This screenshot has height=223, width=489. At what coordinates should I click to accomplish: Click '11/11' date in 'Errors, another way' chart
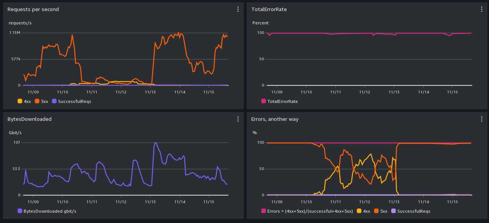335,202
